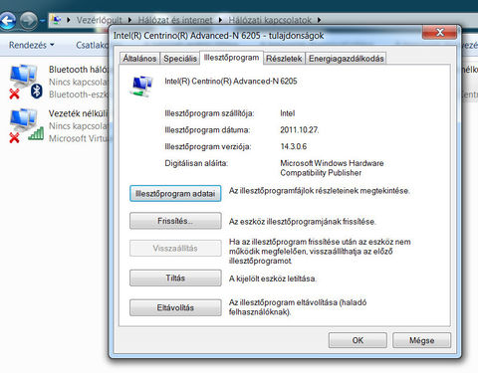
Task: Switch to the Általános tab
Action: (x=139, y=59)
